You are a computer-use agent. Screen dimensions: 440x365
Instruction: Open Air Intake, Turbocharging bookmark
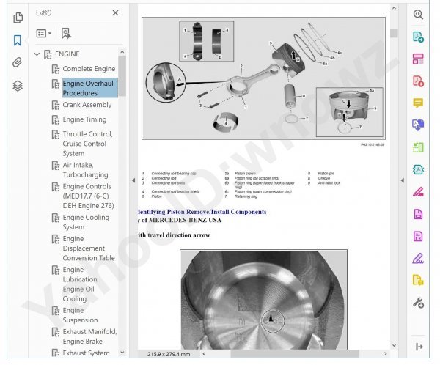click(x=85, y=170)
